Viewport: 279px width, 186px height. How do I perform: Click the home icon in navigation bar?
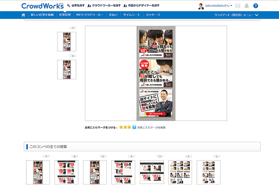[24, 15]
